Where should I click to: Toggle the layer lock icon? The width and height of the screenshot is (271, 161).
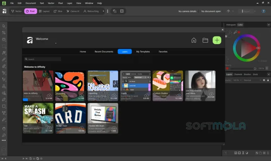(x=268, y=80)
